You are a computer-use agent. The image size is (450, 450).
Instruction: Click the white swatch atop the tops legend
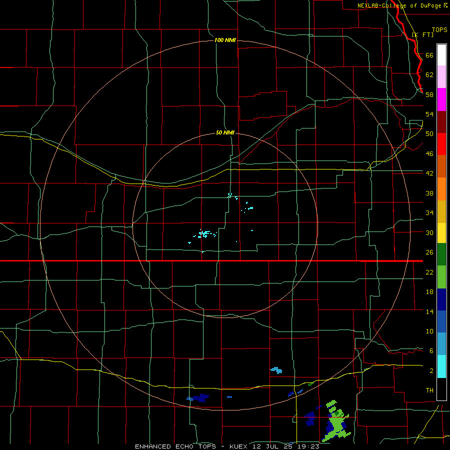(441, 55)
